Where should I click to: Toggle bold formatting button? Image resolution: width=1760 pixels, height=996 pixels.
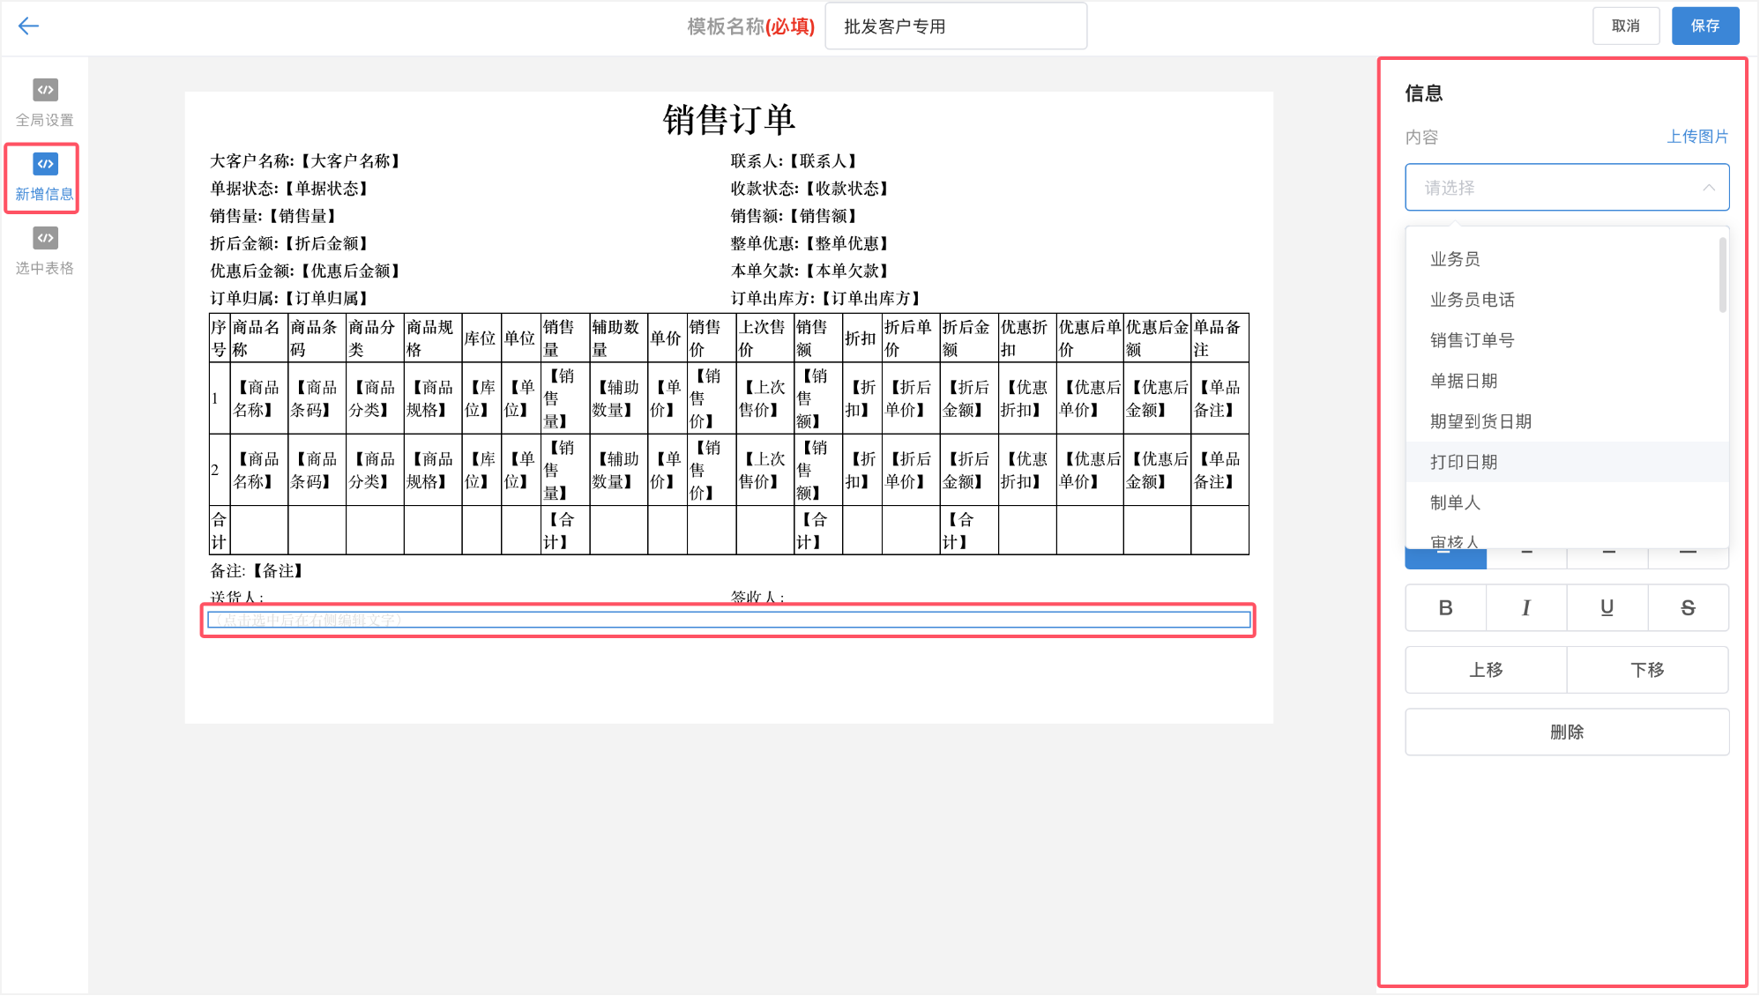pos(1445,607)
